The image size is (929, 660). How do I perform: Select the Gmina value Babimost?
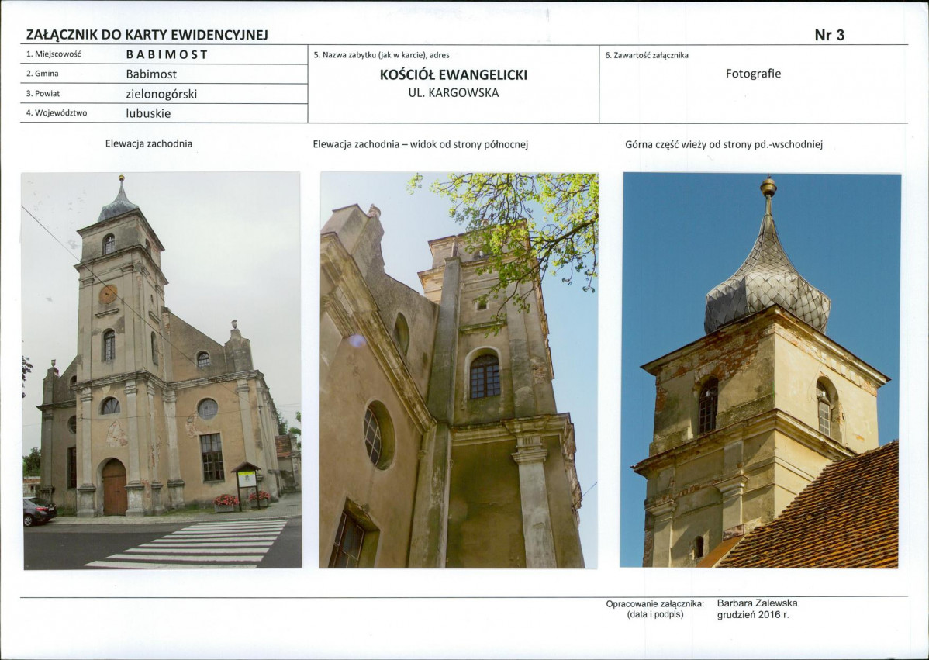(151, 74)
